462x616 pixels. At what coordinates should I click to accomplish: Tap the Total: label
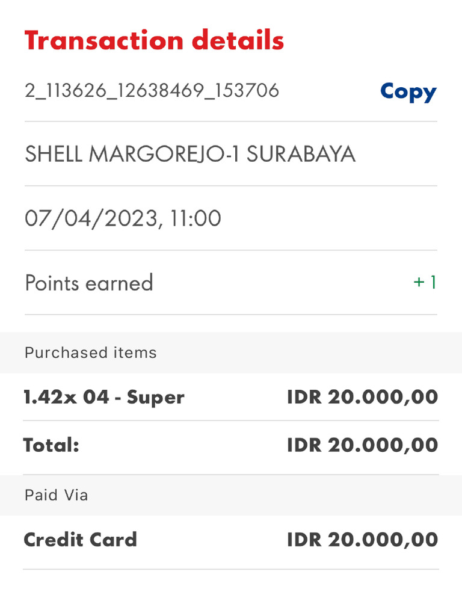(x=51, y=445)
